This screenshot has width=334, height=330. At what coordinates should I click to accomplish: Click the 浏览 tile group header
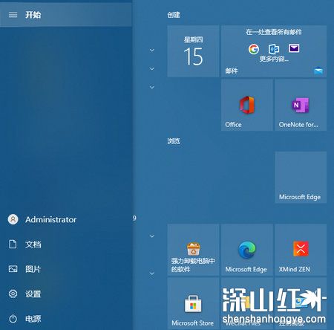pyautogui.click(x=174, y=141)
